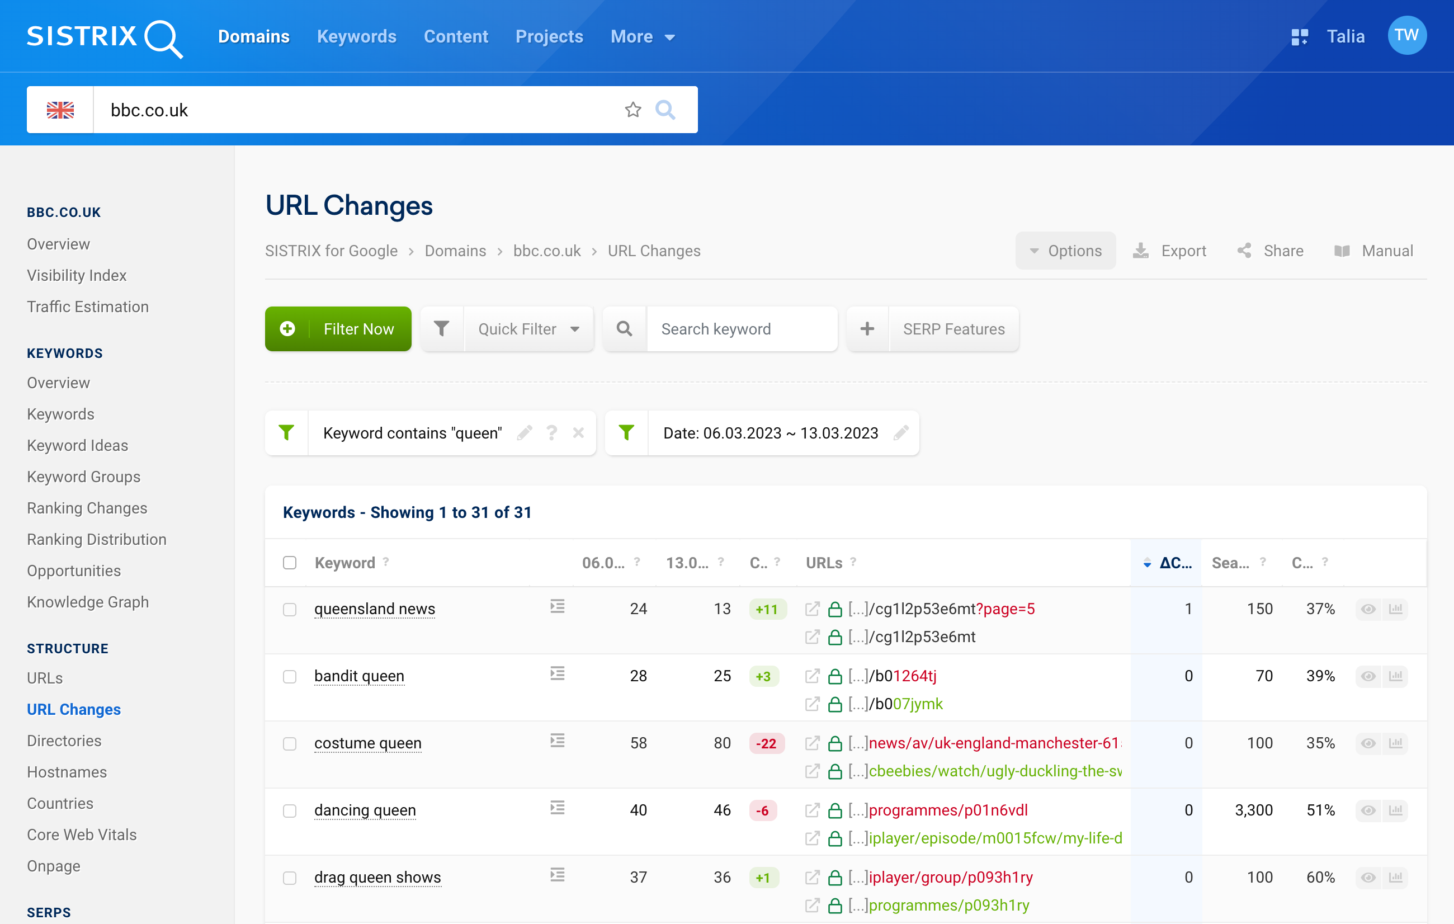
Task: Click the Export button
Action: pyautogui.click(x=1169, y=251)
